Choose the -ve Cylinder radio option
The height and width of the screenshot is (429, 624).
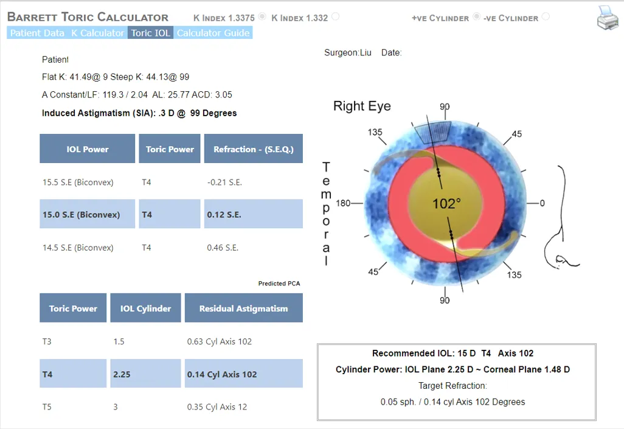click(x=546, y=16)
